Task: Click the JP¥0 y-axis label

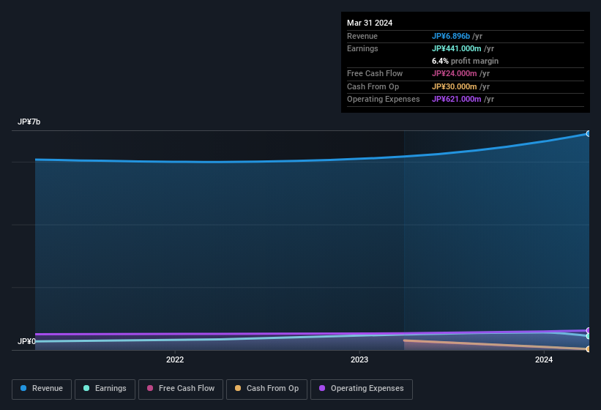Action: coord(26,341)
